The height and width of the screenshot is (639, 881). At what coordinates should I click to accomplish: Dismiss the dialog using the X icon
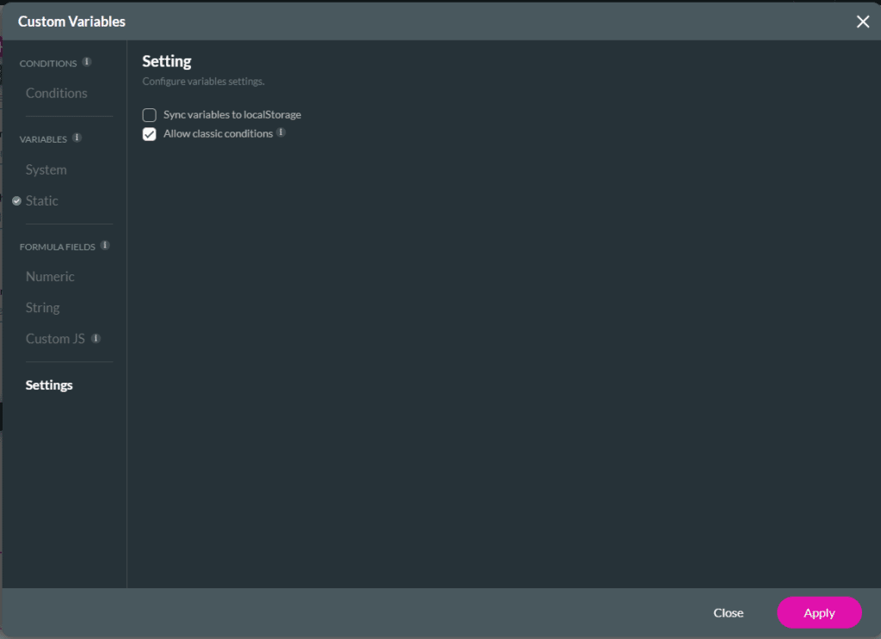[863, 22]
